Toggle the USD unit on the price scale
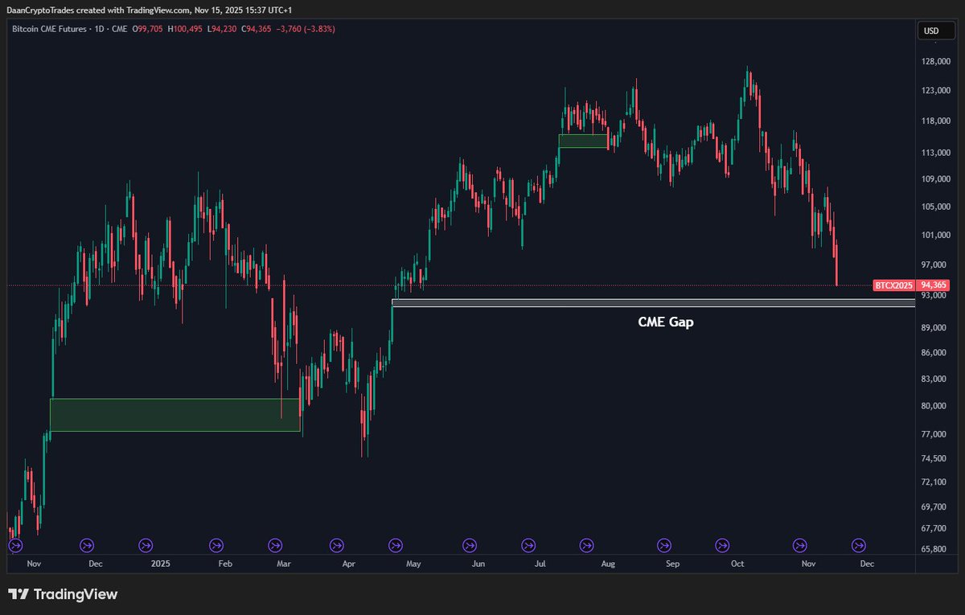 935,28
